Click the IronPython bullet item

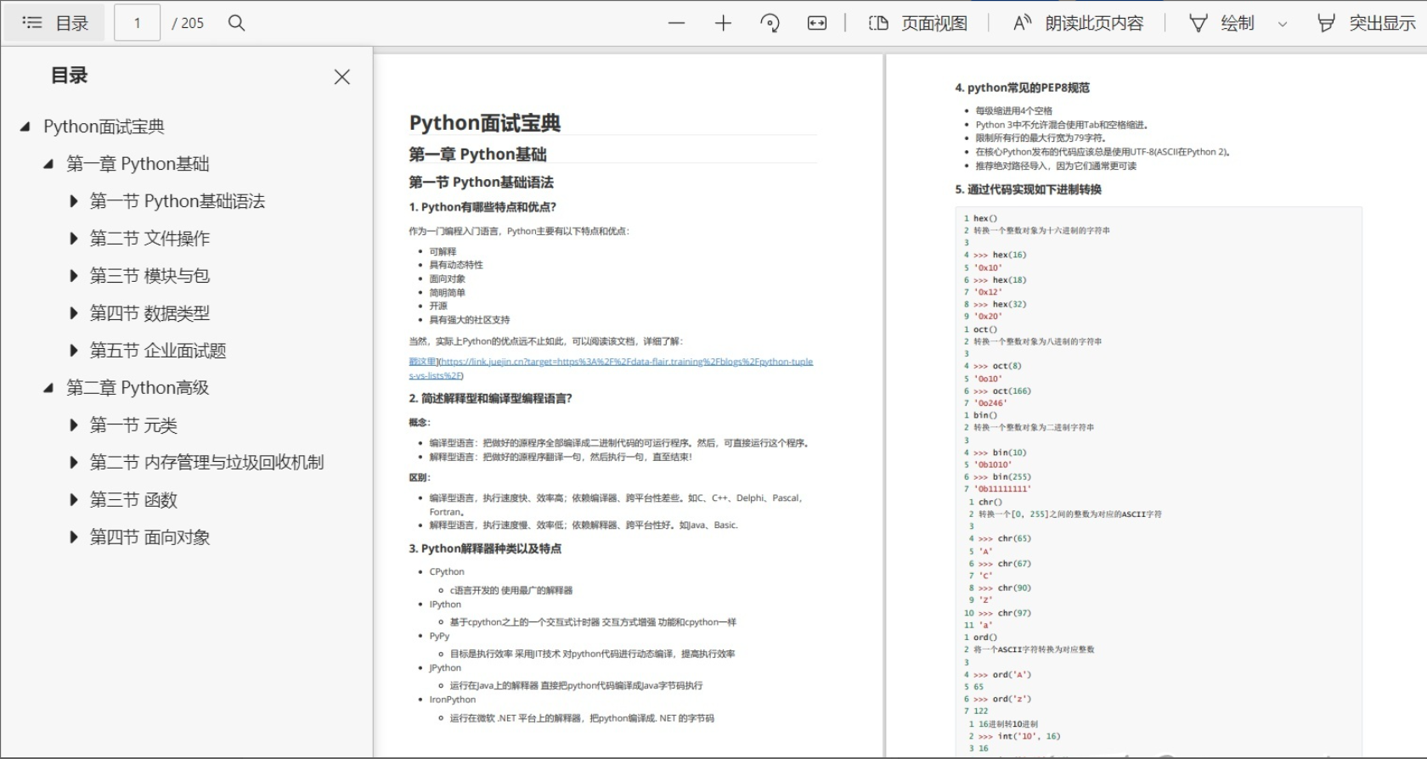pyautogui.click(x=453, y=700)
